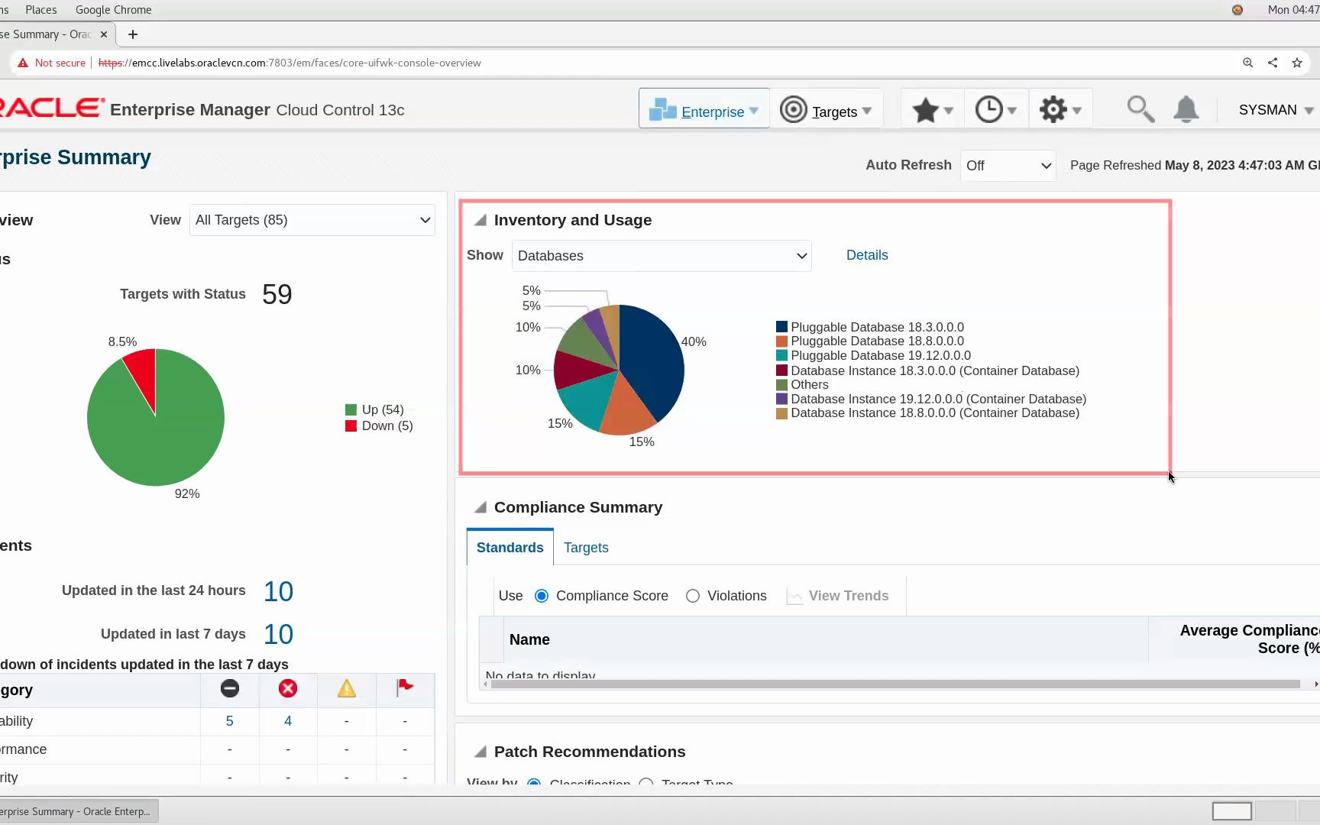Screen dimensions: 1320x825
Task: Click the Targets with Status count 59
Action: [277, 294]
